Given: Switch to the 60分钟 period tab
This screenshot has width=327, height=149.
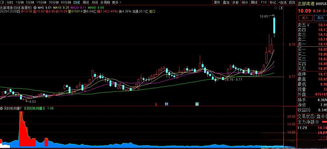Looking at the screenshot, I should pos(66,2).
